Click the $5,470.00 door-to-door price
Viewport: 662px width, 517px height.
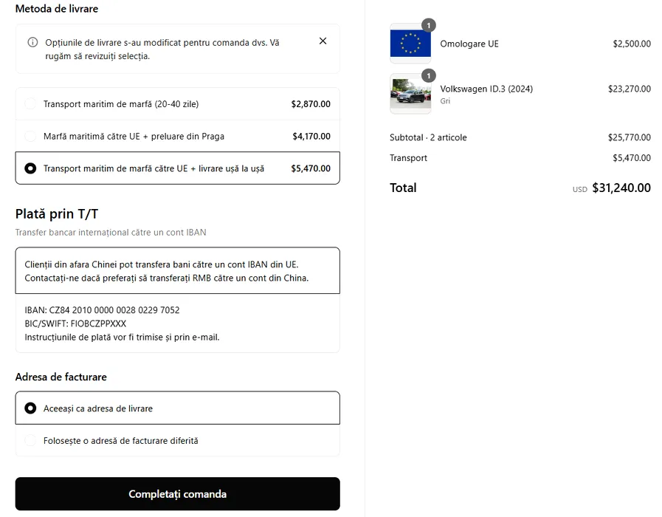point(311,168)
